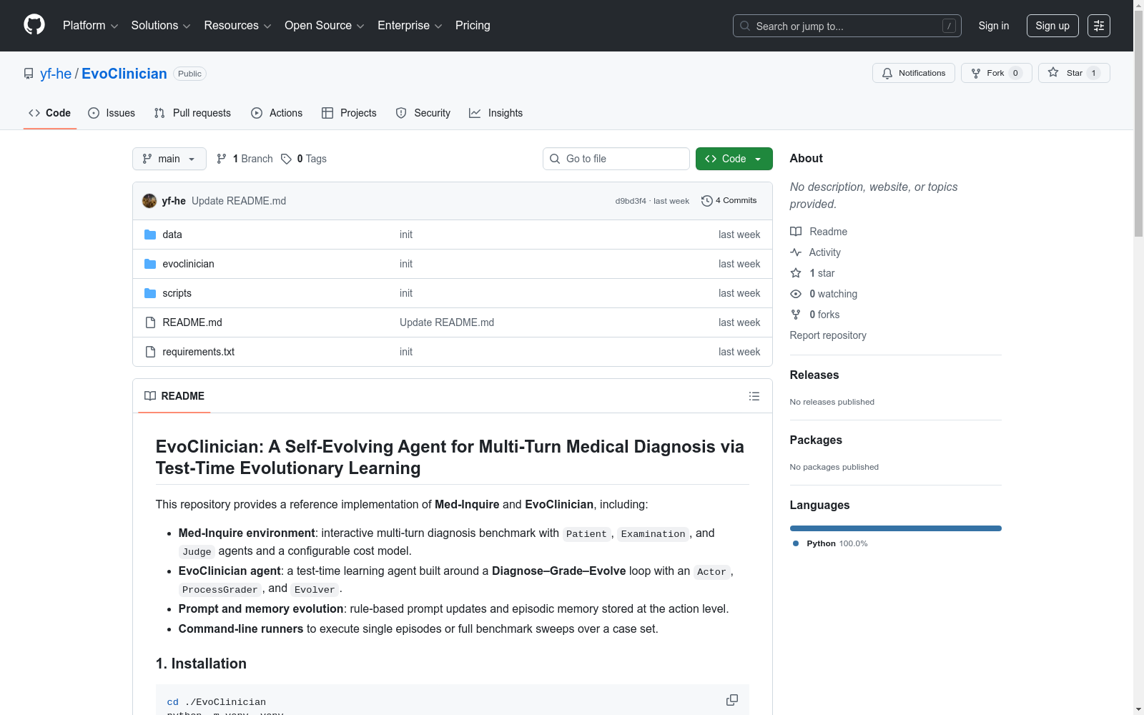Screen dimensions: 1144x715
Task: Click the commit history clock icon
Action: (x=707, y=201)
